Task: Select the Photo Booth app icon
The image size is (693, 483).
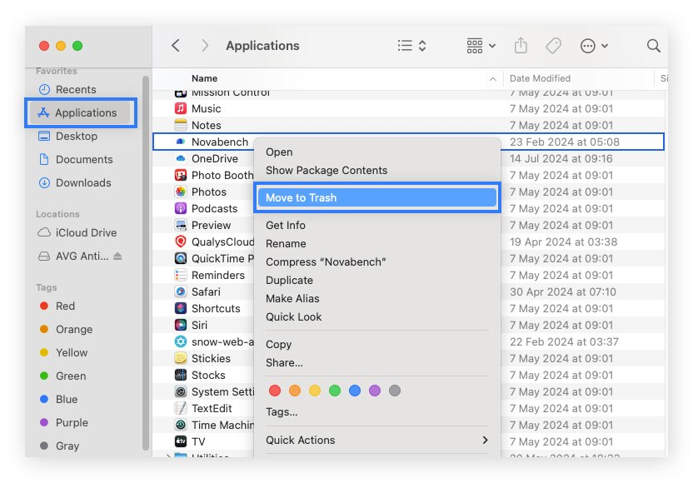Action: coord(180,176)
